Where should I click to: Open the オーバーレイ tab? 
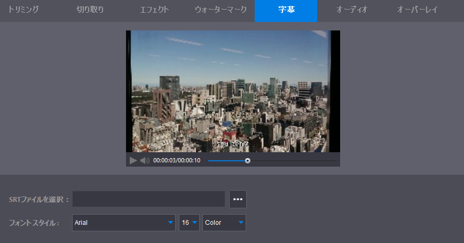click(418, 10)
